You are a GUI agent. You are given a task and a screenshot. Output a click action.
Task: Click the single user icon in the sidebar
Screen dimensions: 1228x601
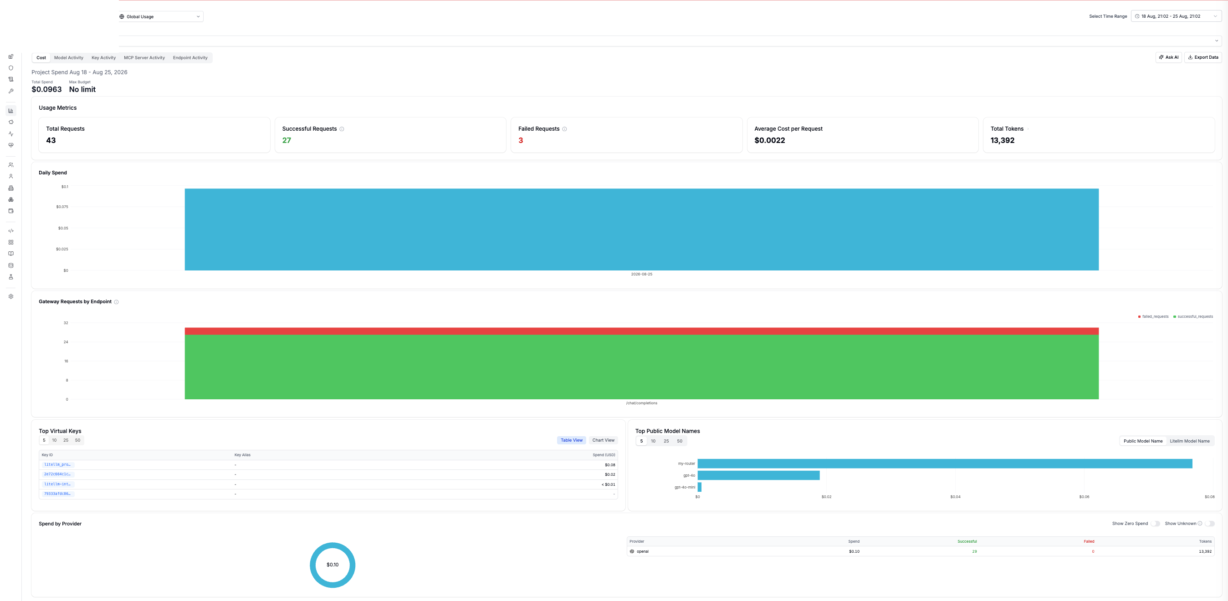(11, 176)
